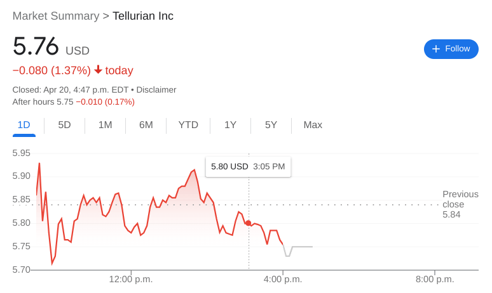This screenshot has height=293, width=492.
Task: View the 1Y price range
Action: click(230, 125)
